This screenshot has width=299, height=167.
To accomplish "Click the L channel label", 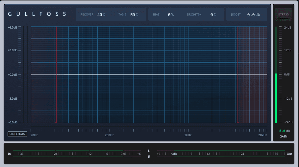I will point(149,151).
